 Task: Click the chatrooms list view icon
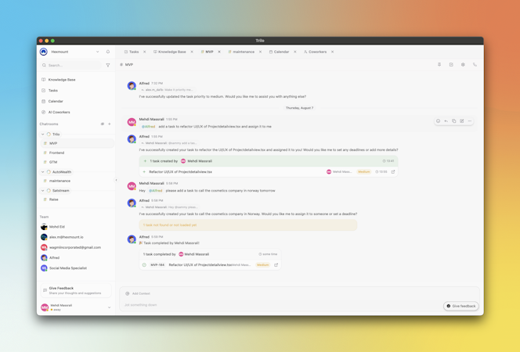(103, 124)
